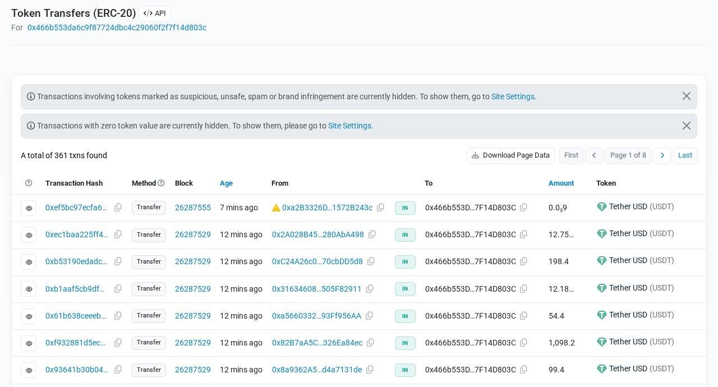Open the API button next to title
718x387 pixels.
tap(155, 13)
